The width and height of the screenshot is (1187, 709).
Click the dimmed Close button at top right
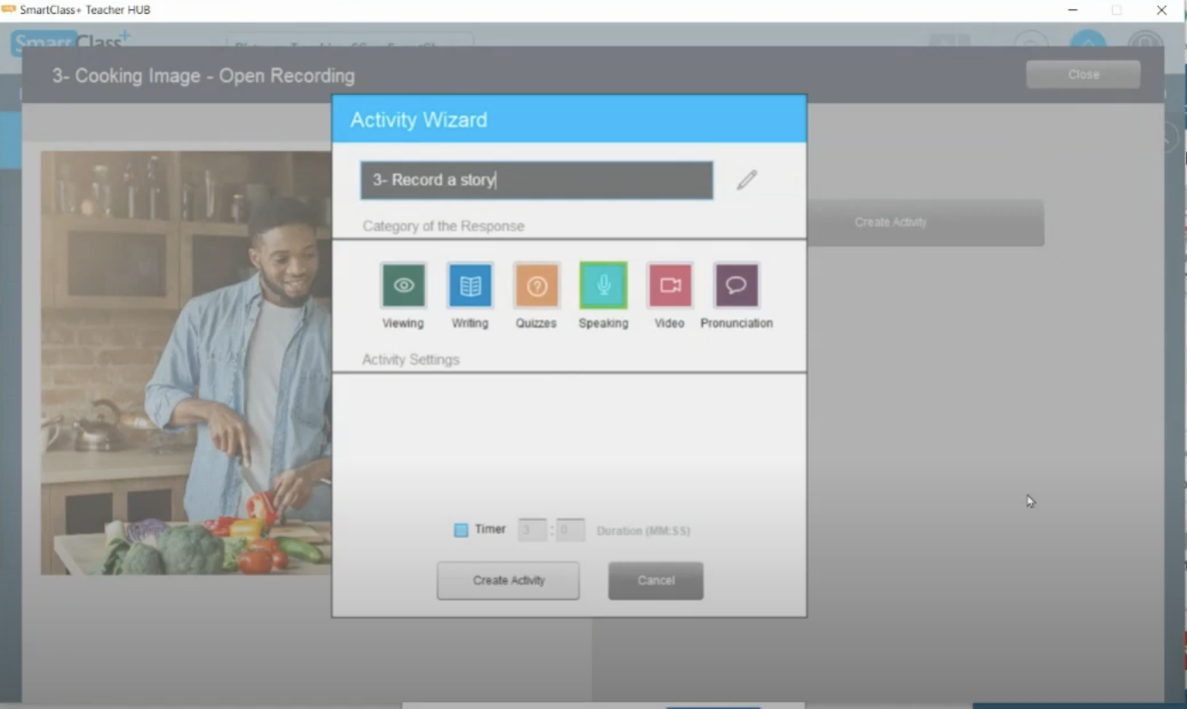(1083, 74)
